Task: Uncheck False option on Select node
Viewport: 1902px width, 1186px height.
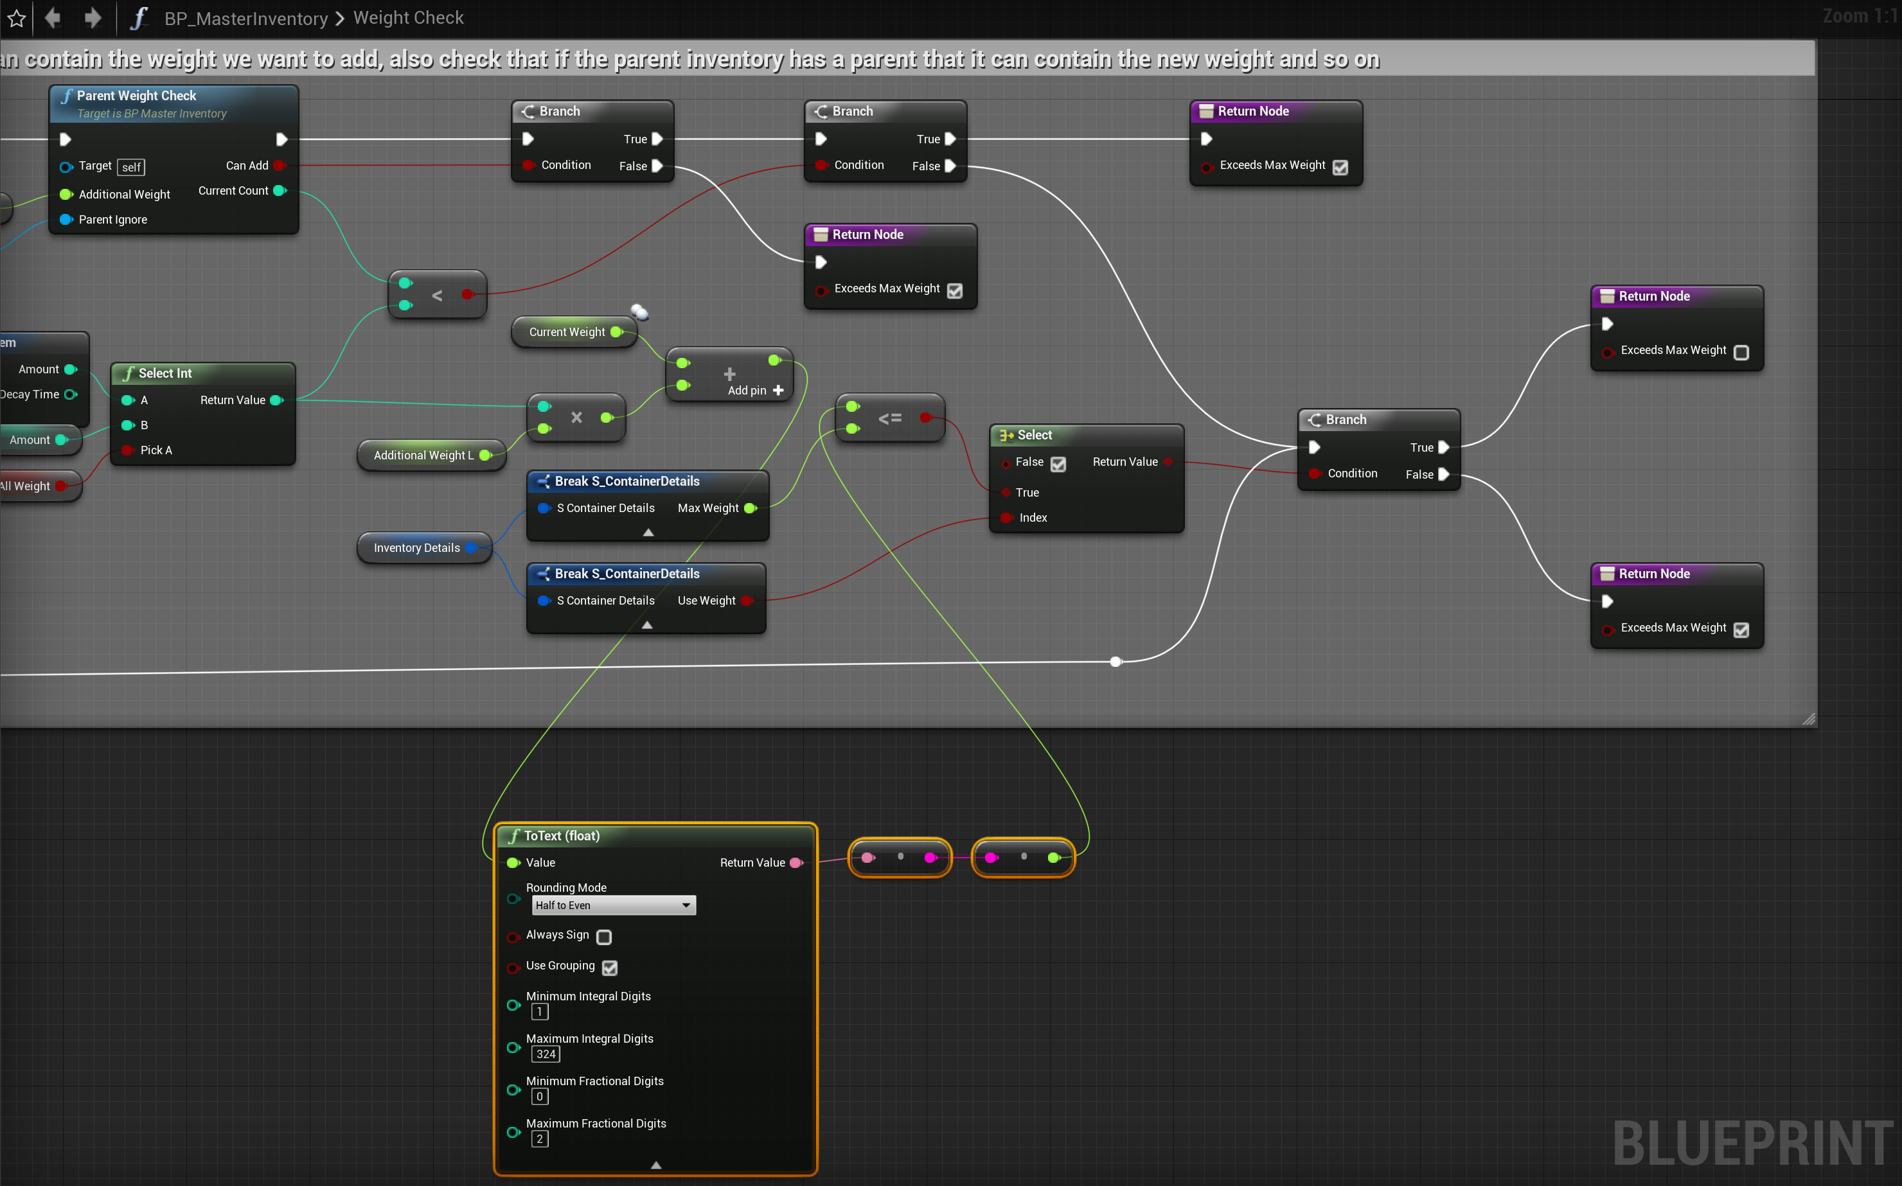Action: tap(1058, 464)
